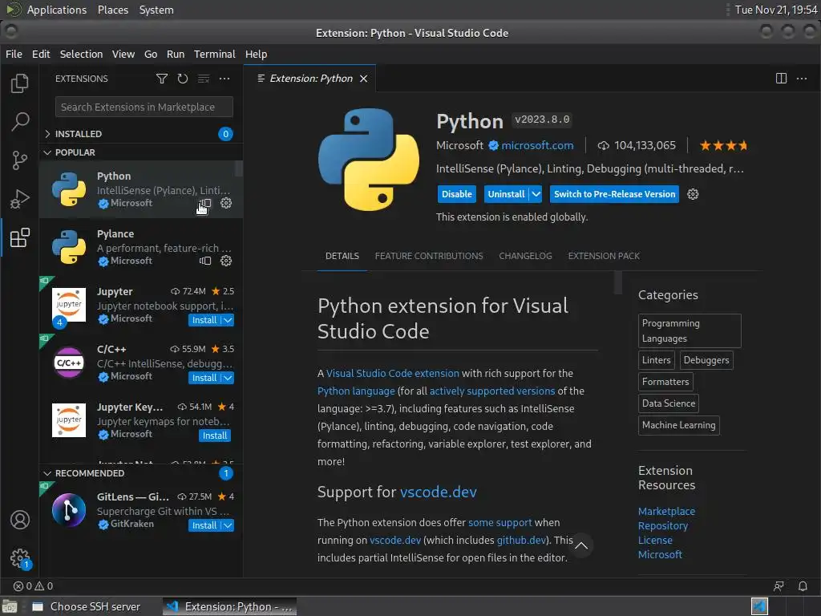Image resolution: width=821 pixels, height=616 pixels.
Task: Split the editor to the right
Action: 781,79
